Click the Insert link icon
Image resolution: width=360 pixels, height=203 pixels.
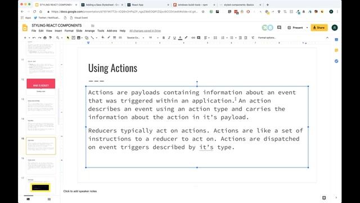pyautogui.click(x=193, y=38)
